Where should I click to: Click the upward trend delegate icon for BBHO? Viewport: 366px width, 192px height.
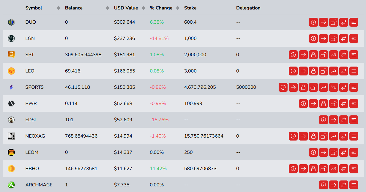click(x=333, y=169)
